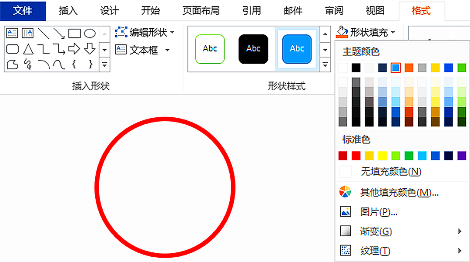Open the 文件 (File) tab
The width and height of the screenshot is (470, 262).
(x=23, y=11)
